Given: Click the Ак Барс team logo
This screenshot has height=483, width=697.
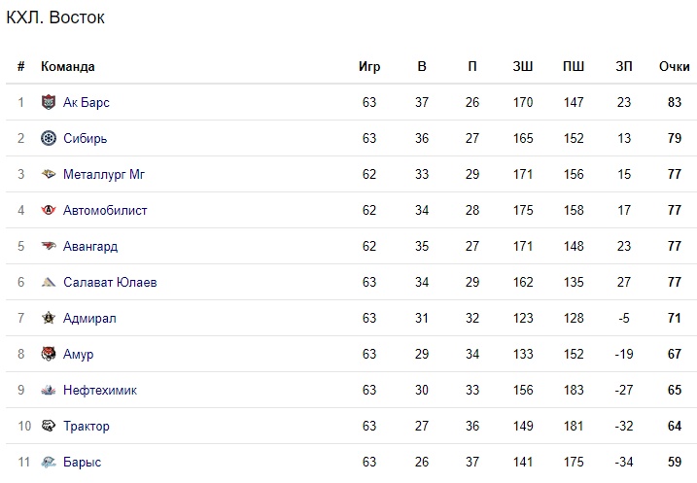Looking at the screenshot, I should (x=49, y=103).
